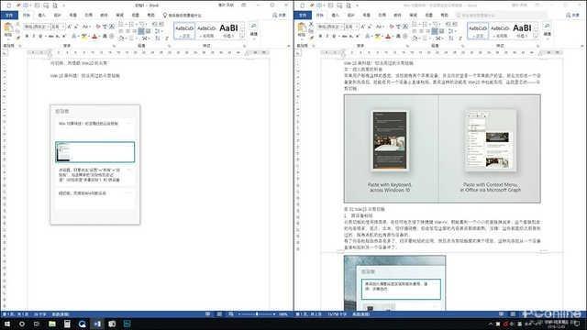
Task: Open the File tab in left Word window
Action: 9,16
